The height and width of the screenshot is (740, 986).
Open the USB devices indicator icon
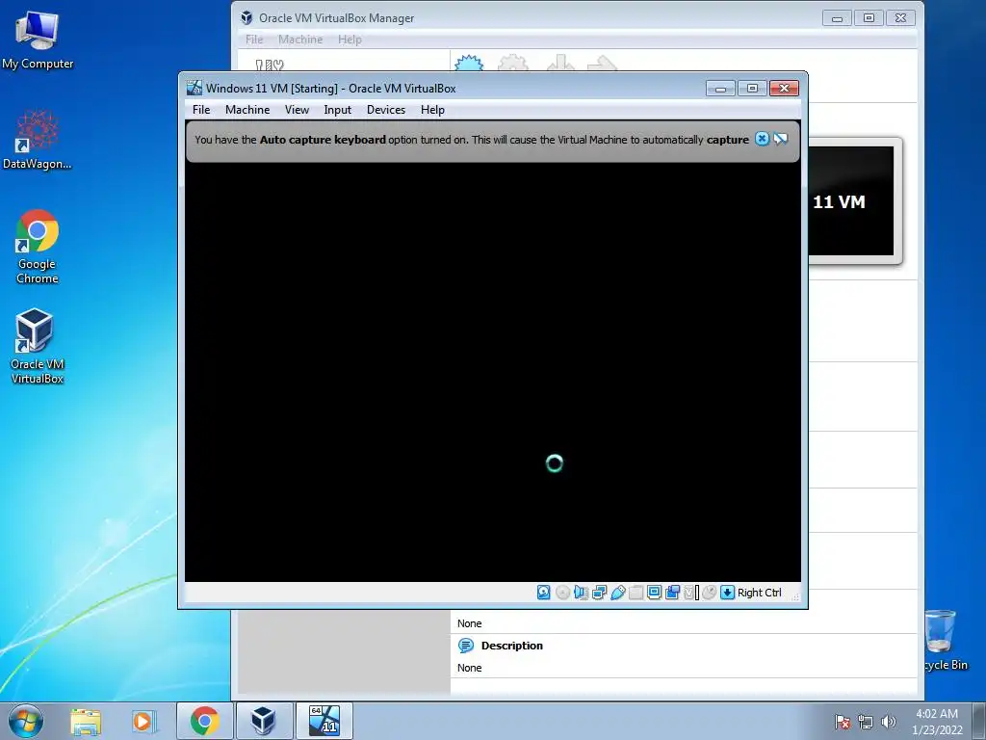coord(617,593)
